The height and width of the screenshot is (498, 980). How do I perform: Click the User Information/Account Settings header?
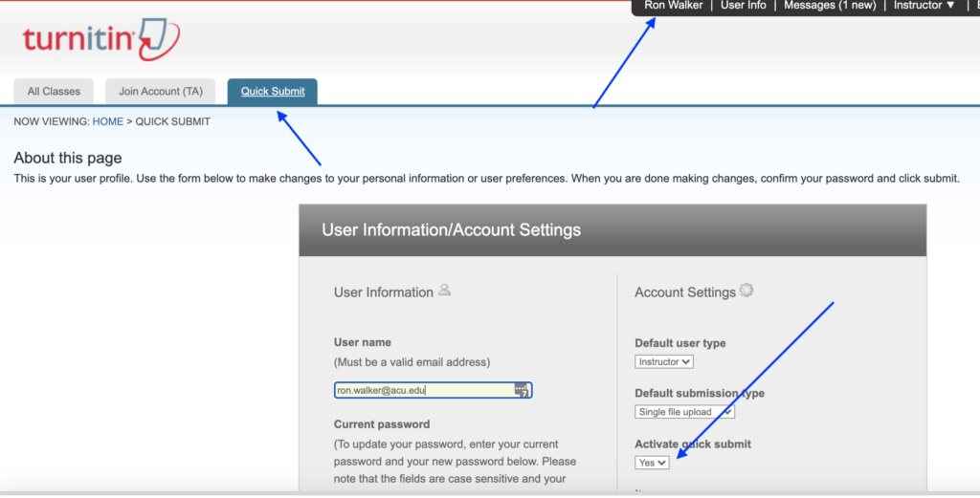[x=451, y=230]
